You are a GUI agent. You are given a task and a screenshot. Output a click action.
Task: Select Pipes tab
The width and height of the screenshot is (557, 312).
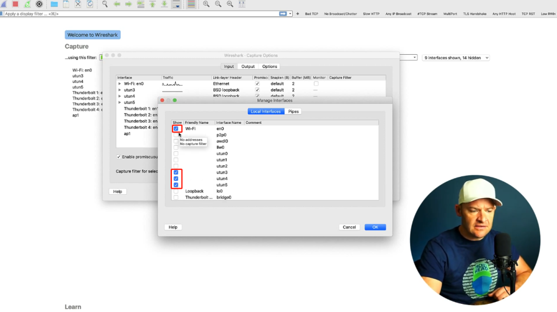tap(293, 111)
